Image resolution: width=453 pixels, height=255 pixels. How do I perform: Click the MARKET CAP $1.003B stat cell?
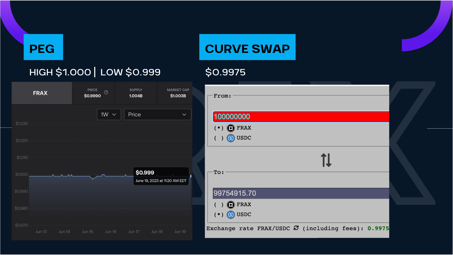178,93
